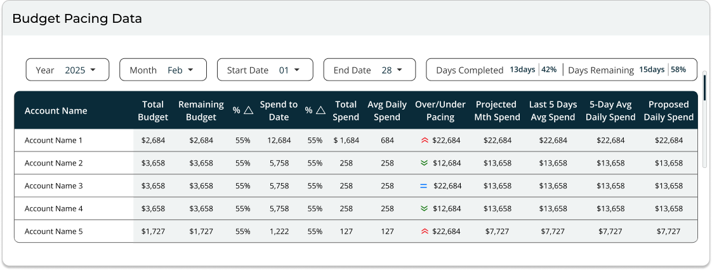Open the Year 2025 dropdown
This screenshot has width=712, height=270.
67,70
